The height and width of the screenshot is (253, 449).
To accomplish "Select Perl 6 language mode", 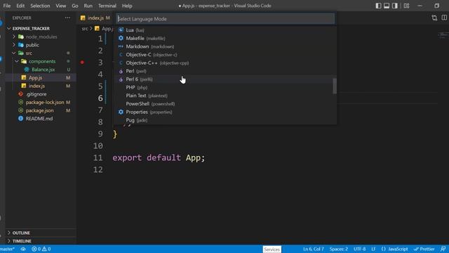I will coord(224,79).
